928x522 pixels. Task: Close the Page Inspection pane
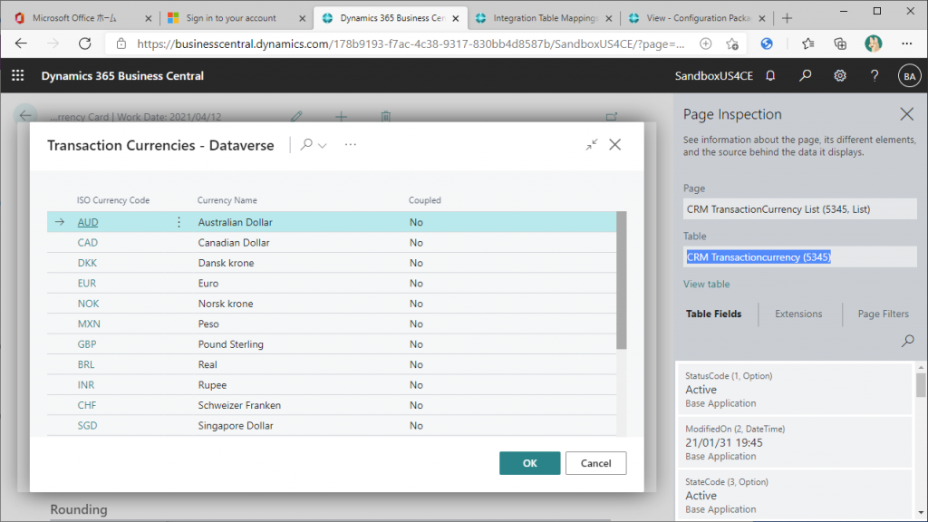[906, 114]
